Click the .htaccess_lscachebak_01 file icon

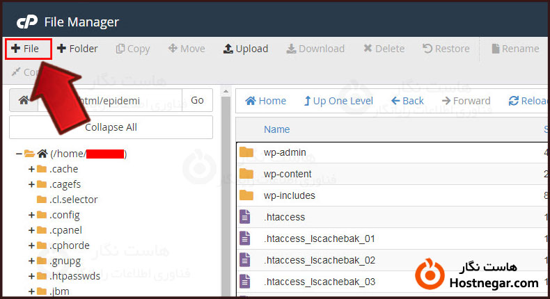click(x=245, y=239)
